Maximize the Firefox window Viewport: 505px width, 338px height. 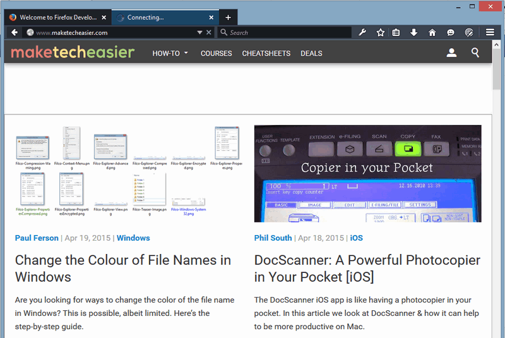(x=472, y=6)
